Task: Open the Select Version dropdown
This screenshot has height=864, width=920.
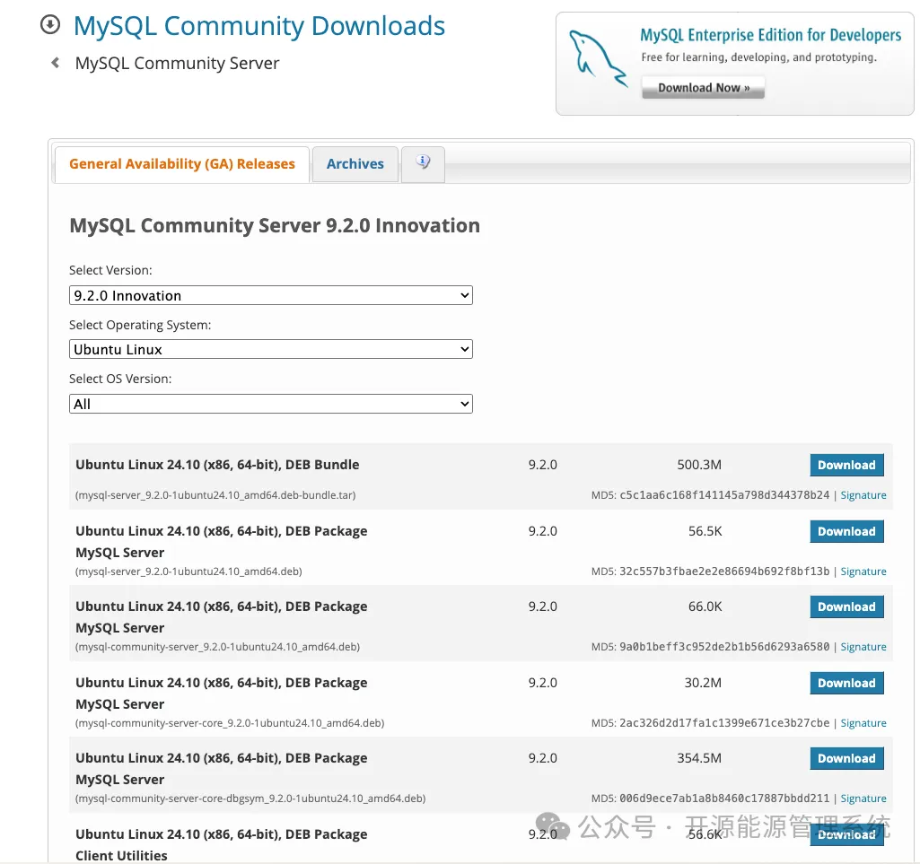Action: [270, 295]
